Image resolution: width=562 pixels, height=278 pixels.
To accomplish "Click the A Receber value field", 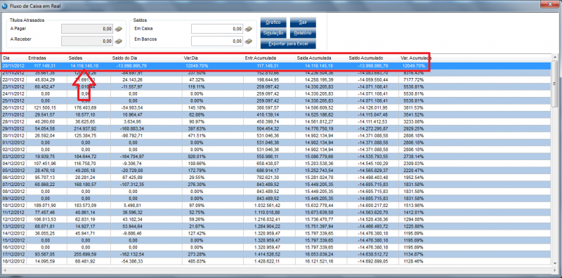I will coord(87,41).
